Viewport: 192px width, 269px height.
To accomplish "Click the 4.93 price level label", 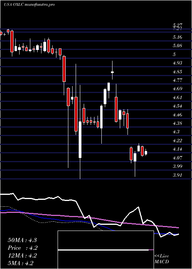I will (x=177, y=63).
